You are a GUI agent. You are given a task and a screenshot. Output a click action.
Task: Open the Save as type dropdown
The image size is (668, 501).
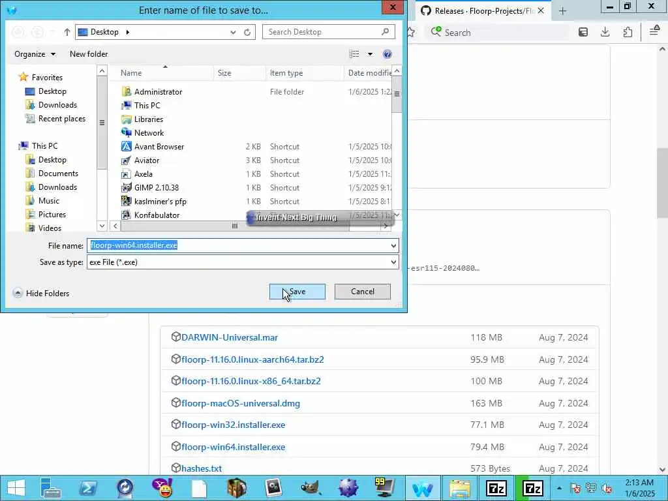[x=243, y=262]
